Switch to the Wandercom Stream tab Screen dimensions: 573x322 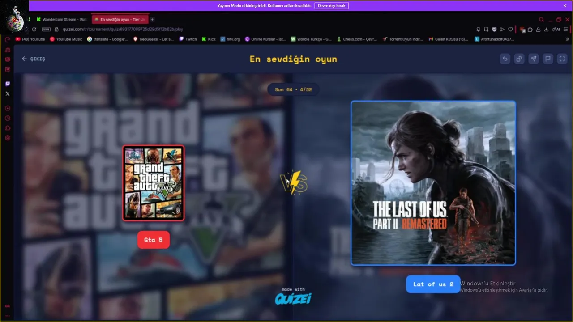pos(62,20)
